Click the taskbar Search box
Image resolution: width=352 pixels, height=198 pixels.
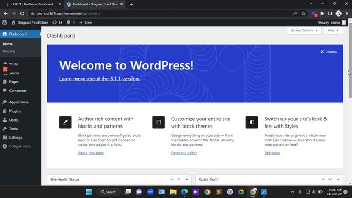point(108,192)
